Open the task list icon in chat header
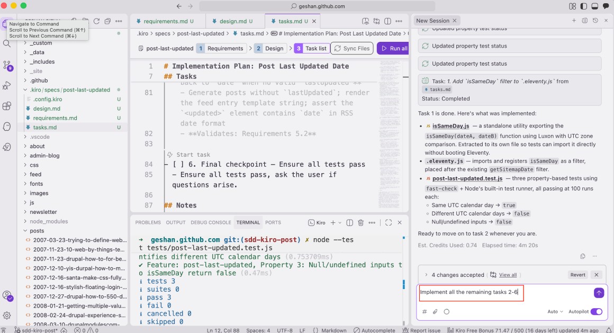614x333 pixels. 585,20
